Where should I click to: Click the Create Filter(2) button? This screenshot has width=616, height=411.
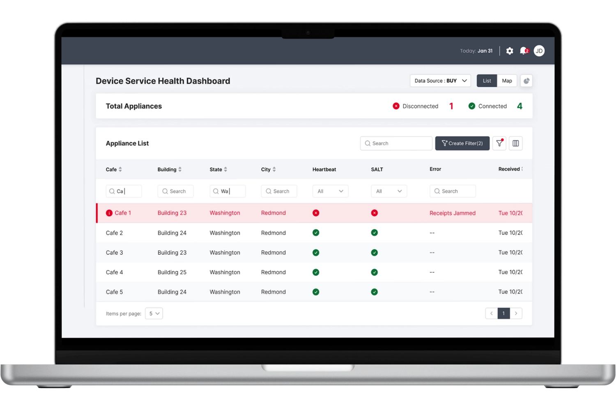(462, 143)
